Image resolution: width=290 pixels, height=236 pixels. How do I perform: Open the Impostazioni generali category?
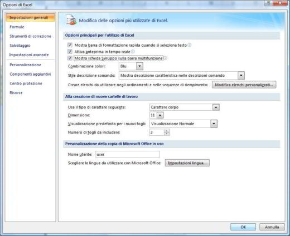pos(30,17)
